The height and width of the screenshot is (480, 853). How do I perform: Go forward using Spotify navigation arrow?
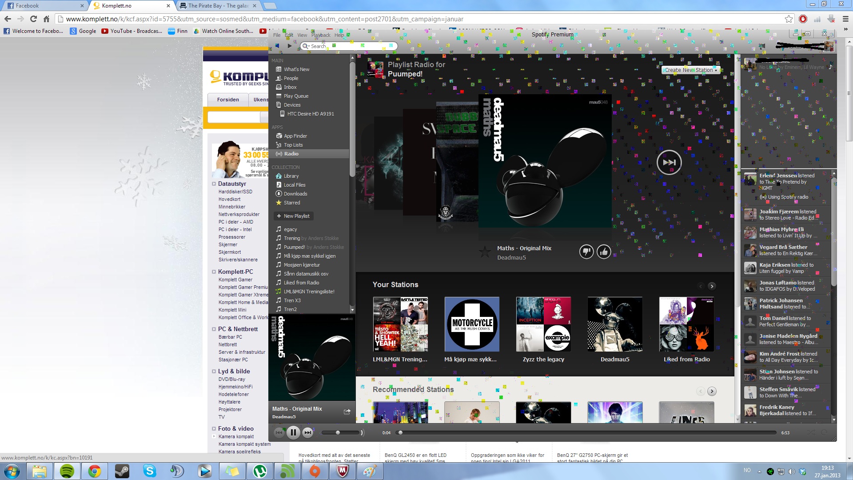coord(289,46)
